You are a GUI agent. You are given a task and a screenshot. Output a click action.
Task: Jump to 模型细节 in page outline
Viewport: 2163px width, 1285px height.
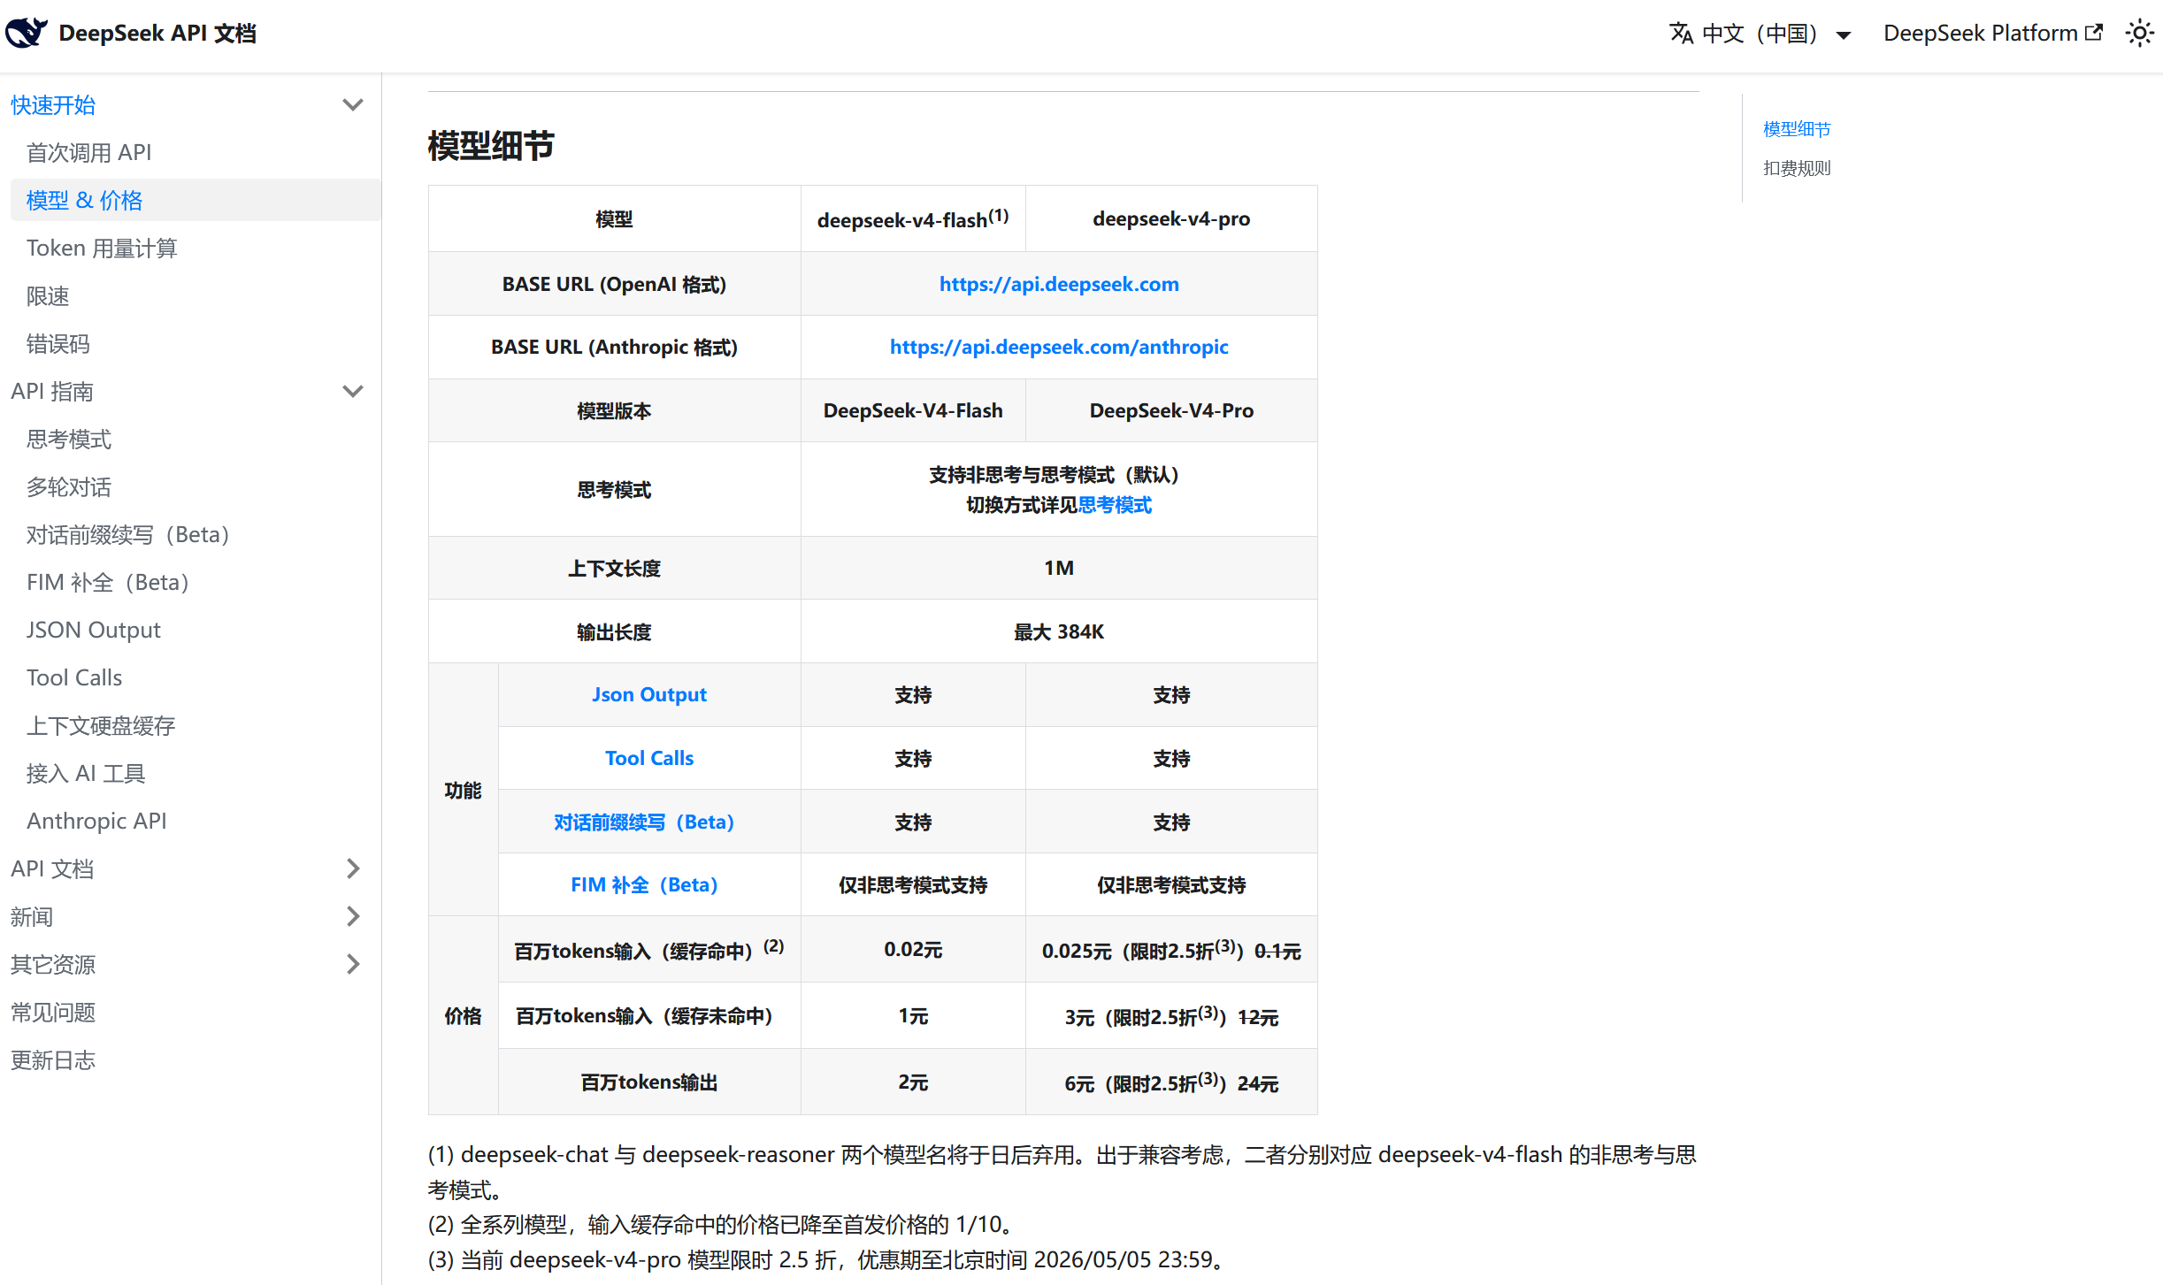1797,129
